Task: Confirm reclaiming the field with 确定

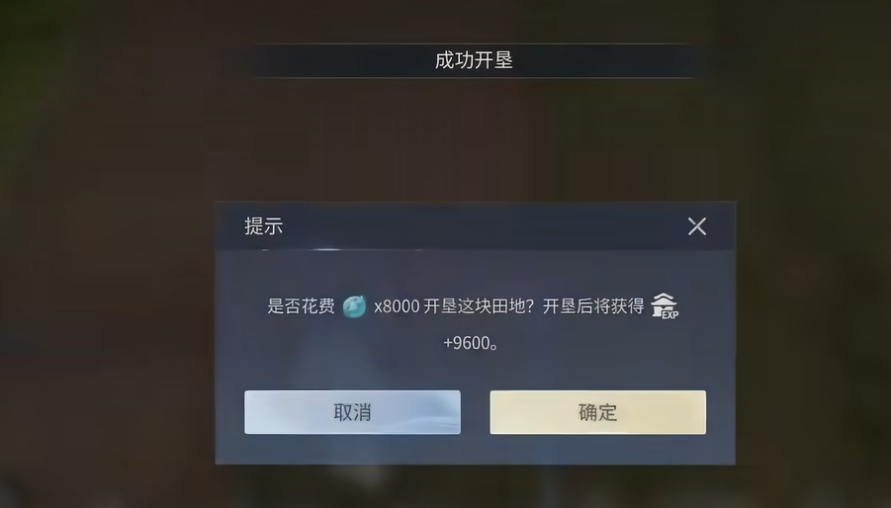Action: [597, 412]
